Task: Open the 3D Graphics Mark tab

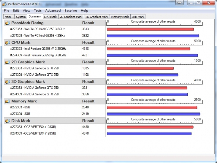Action: tap(97, 17)
